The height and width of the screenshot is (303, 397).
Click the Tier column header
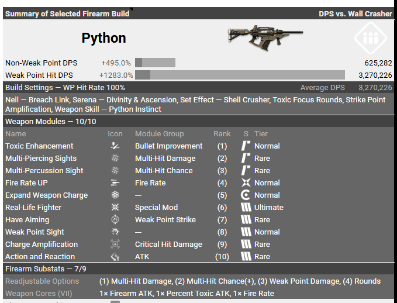(x=261, y=134)
